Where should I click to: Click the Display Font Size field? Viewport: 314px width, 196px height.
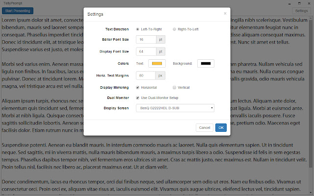[146, 51]
